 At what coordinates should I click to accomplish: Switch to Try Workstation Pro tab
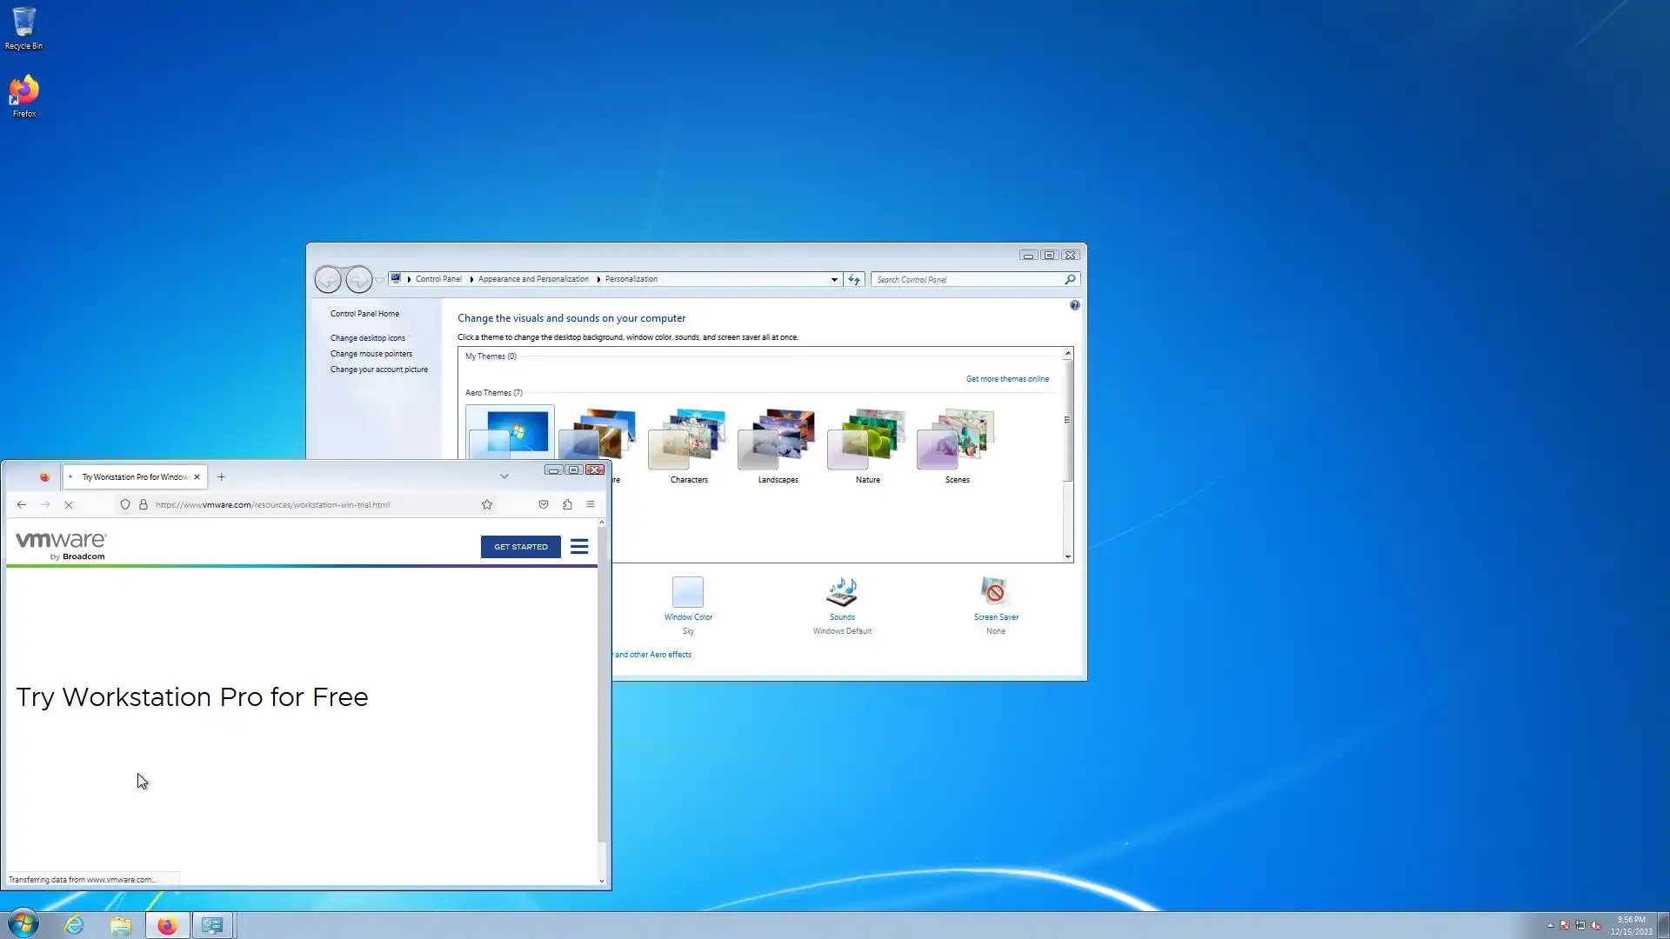(x=135, y=477)
